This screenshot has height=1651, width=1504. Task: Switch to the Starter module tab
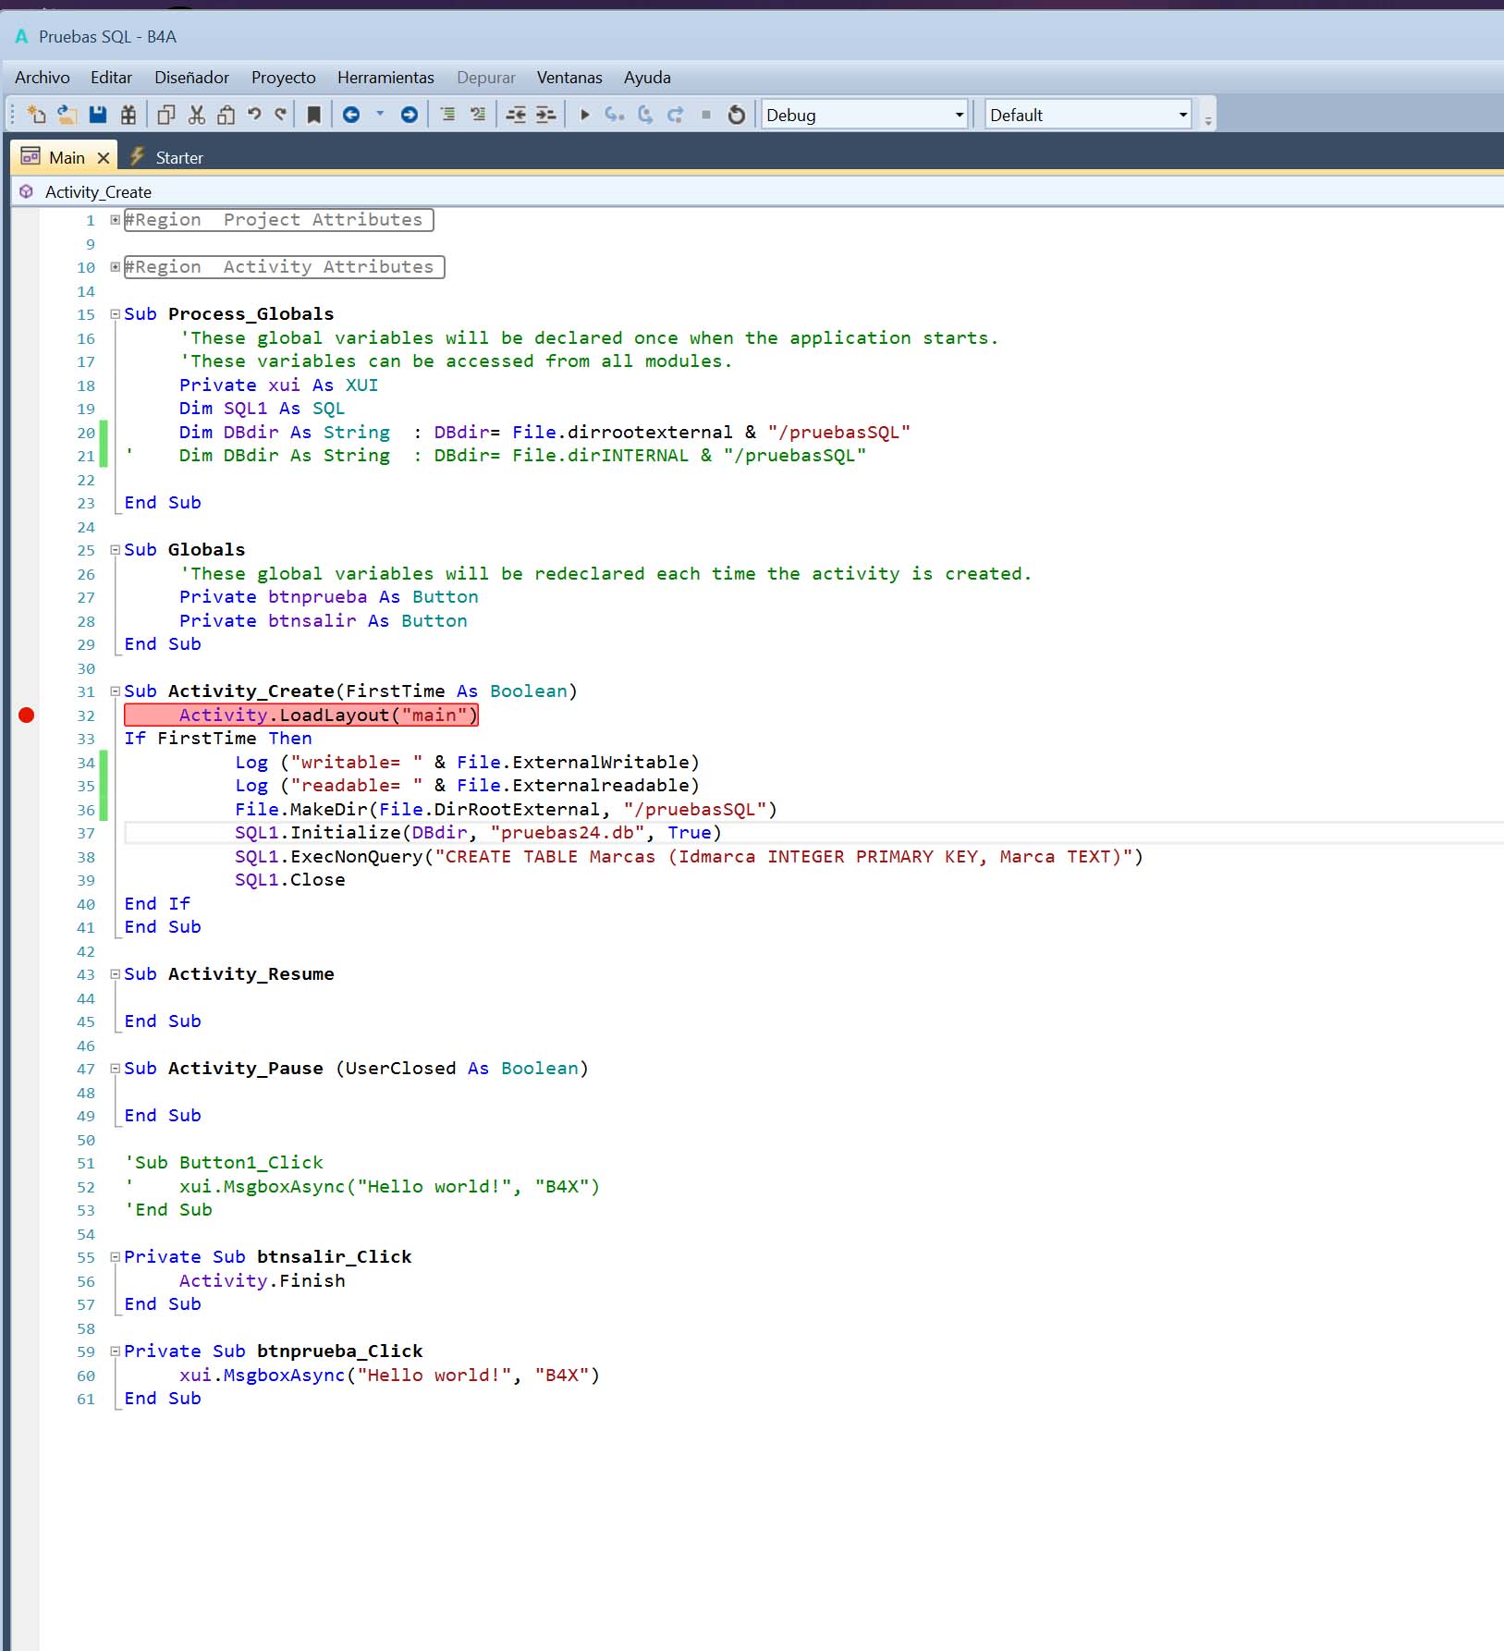coord(178,158)
